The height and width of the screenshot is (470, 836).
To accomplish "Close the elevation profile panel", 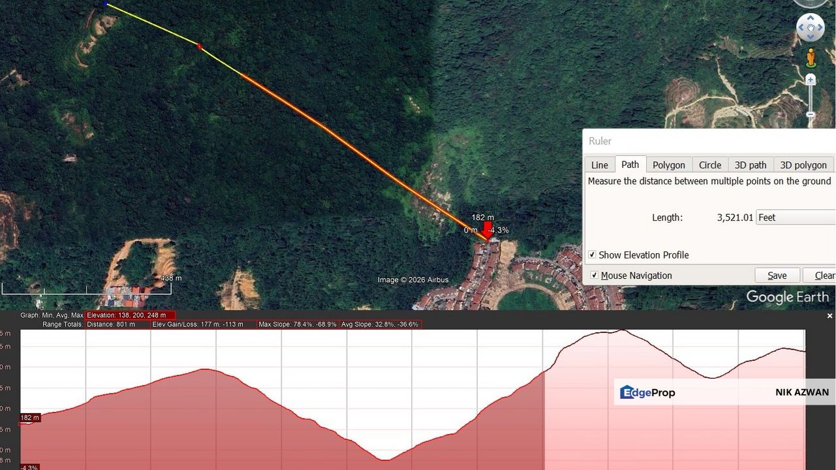I will tap(829, 315).
